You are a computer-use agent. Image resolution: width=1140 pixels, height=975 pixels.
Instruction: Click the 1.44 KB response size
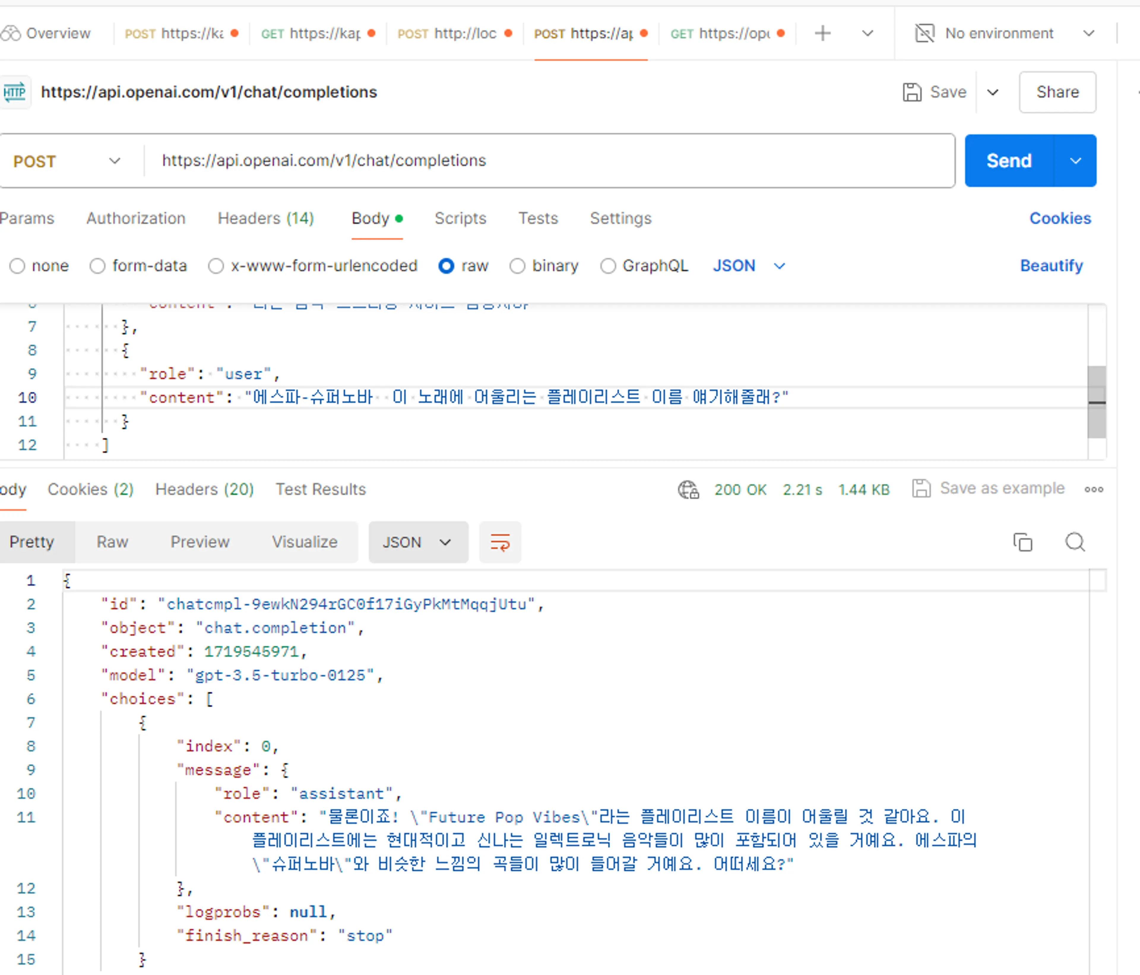pos(864,489)
